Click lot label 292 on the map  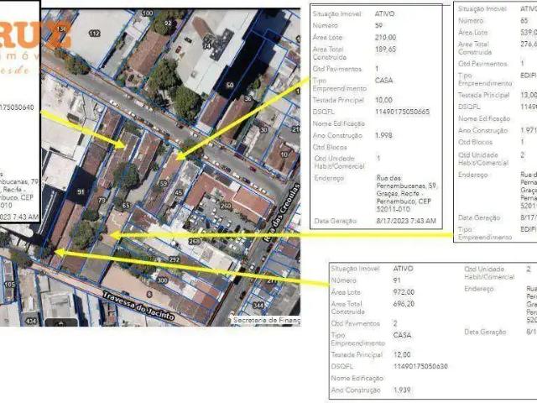point(175,259)
